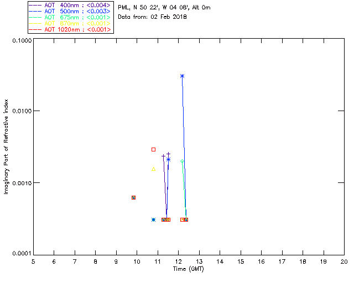Click the 0.0001 y-axis tick label
The image size is (354, 283).
pyautogui.click(x=22, y=254)
